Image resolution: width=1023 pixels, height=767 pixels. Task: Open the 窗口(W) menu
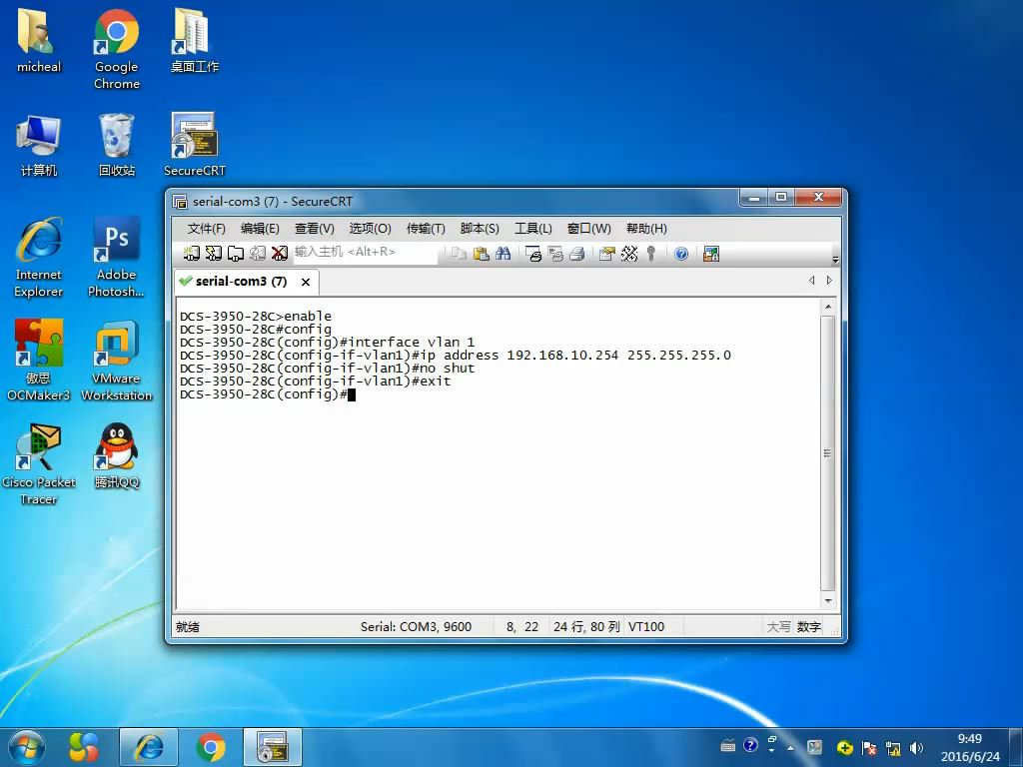(x=589, y=229)
